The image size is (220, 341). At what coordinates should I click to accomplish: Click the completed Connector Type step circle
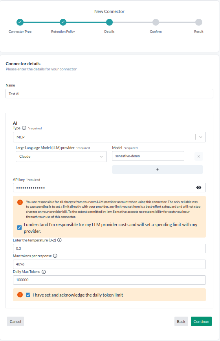20,22
